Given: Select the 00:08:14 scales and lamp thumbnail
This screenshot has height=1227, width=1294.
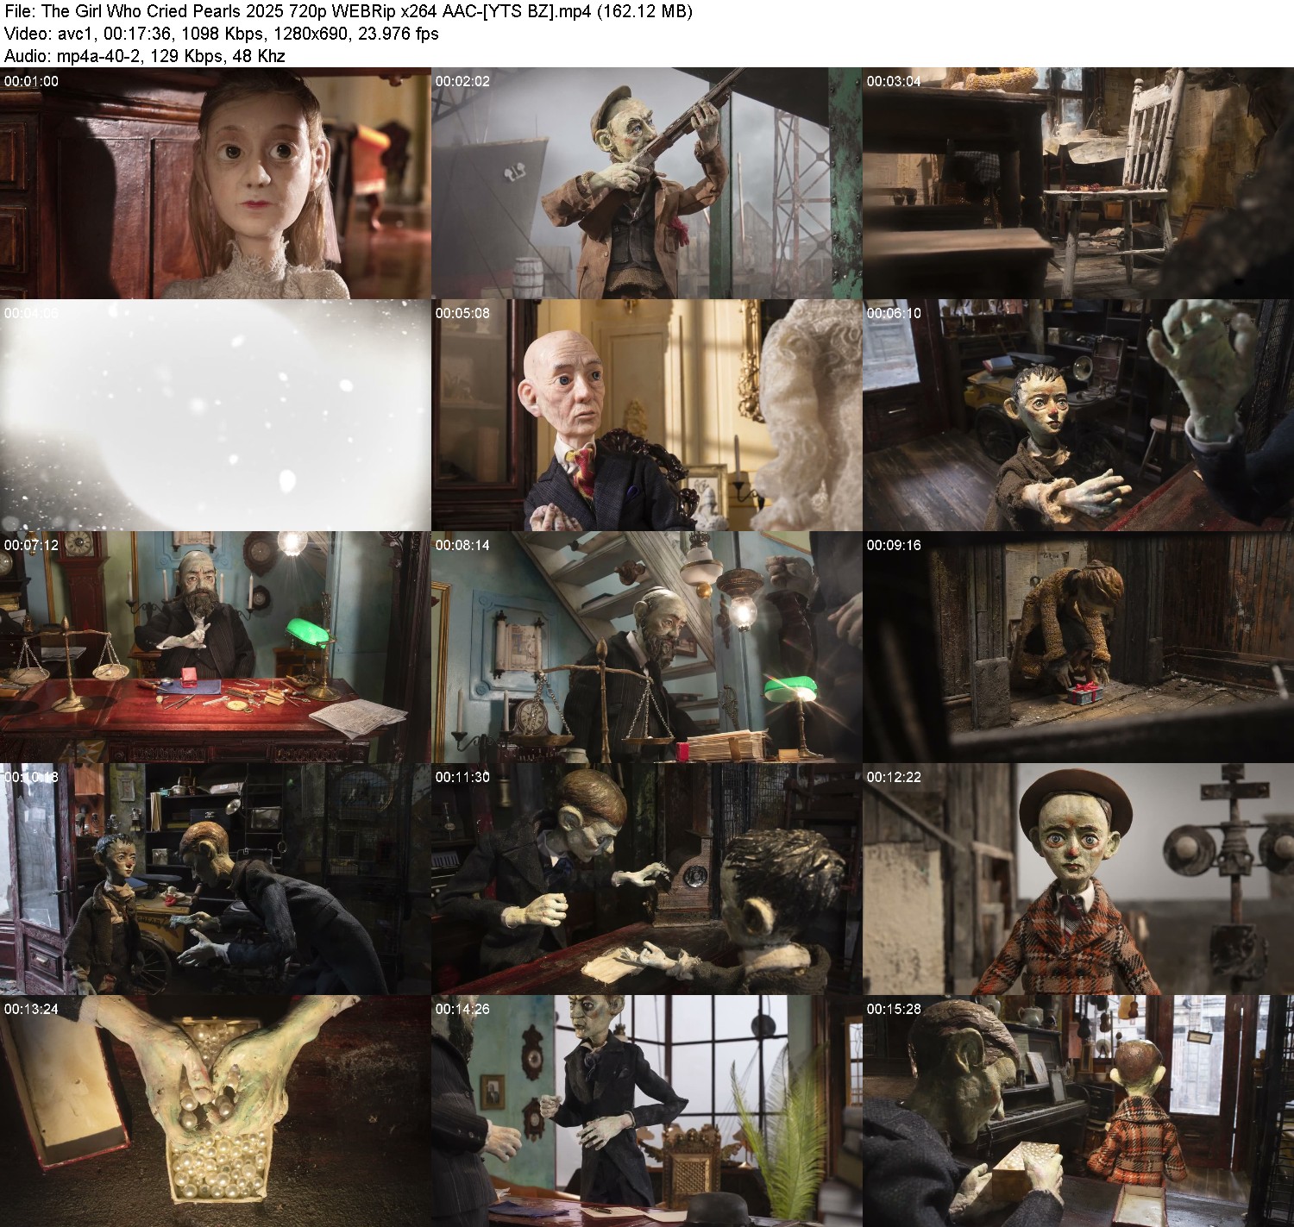Looking at the screenshot, I should click(647, 648).
